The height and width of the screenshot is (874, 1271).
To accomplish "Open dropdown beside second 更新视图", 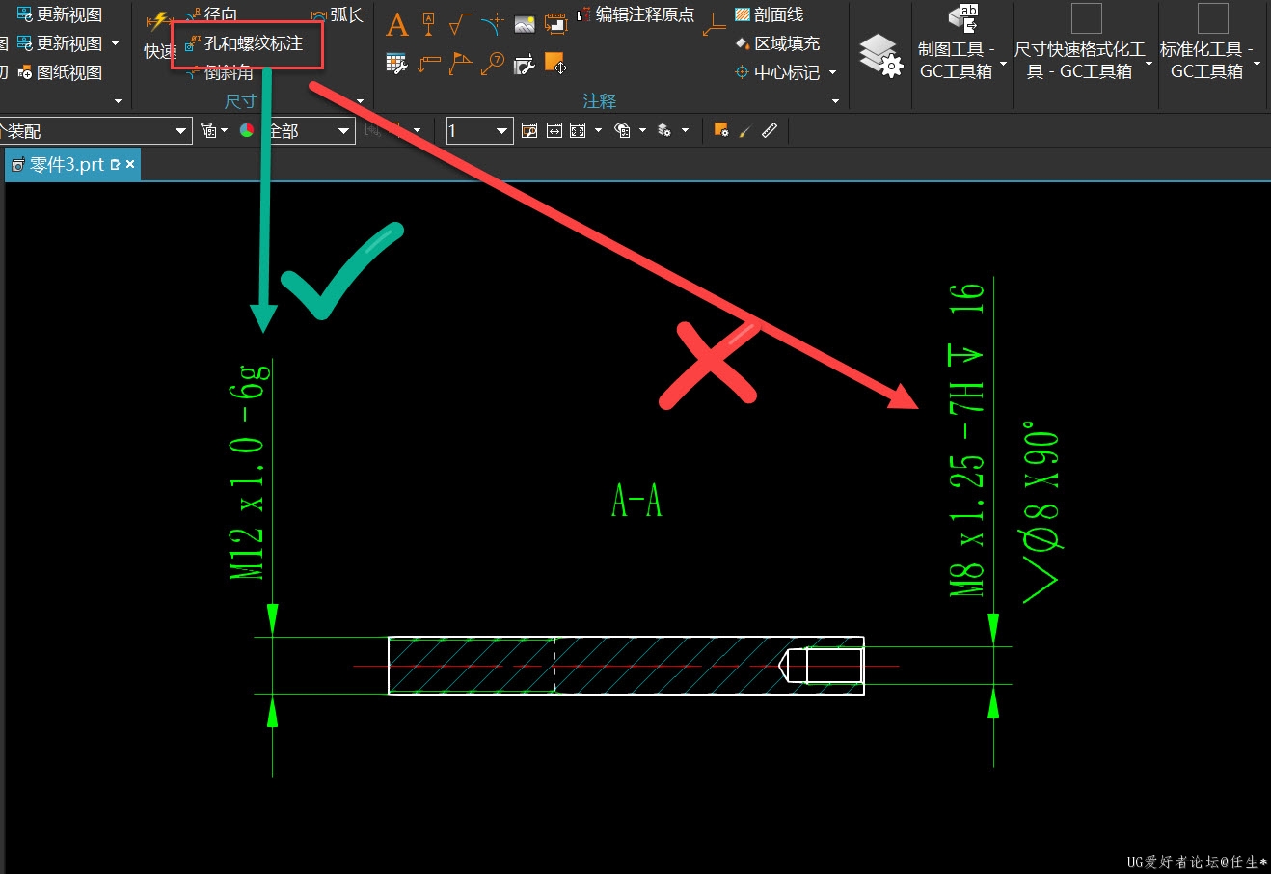I will point(116,43).
